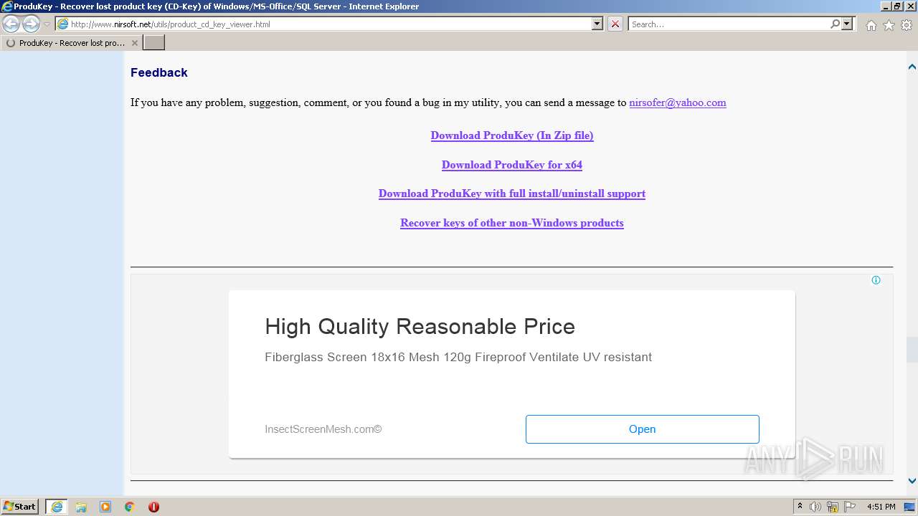This screenshot has height=516, width=918.
Task: Click Download ProduKey for x64
Action: pyautogui.click(x=512, y=165)
